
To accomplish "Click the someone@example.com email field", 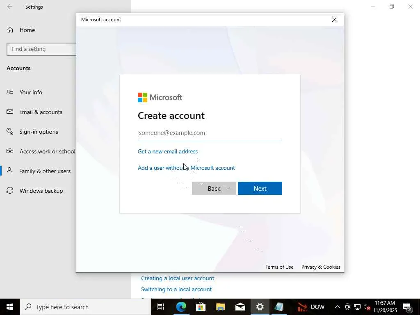I will pyautogui.click(x=210, y=133).
